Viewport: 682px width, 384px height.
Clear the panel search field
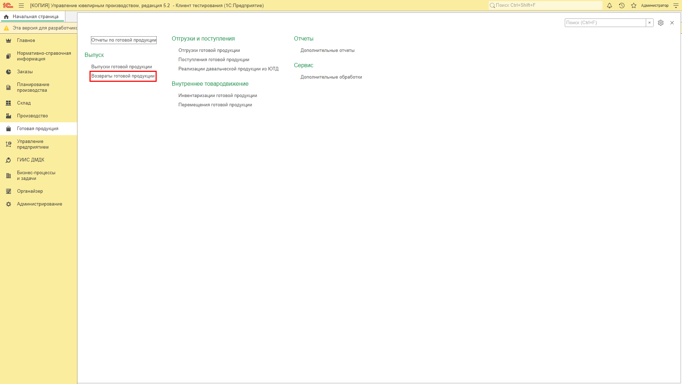click(x=650, y=23)
